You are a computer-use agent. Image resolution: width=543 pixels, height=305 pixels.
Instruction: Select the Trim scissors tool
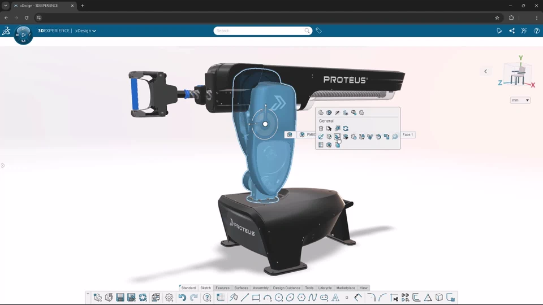click(x=394, y=298)
